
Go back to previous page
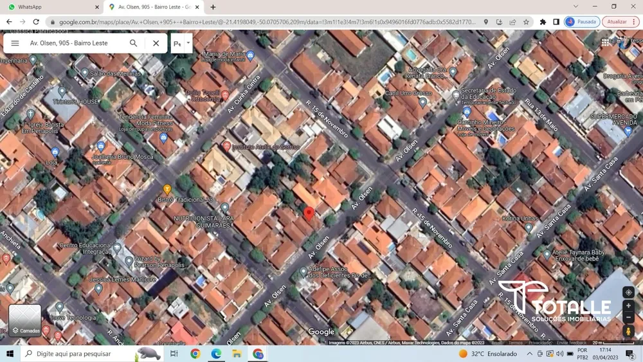click(x=9, y=22)
